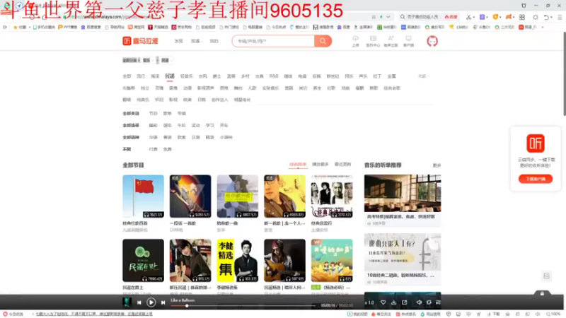Open the 10首经典二胡曲 playlist card
The width and height of the screenshot is (566, 318).
[x=402, y=259]
